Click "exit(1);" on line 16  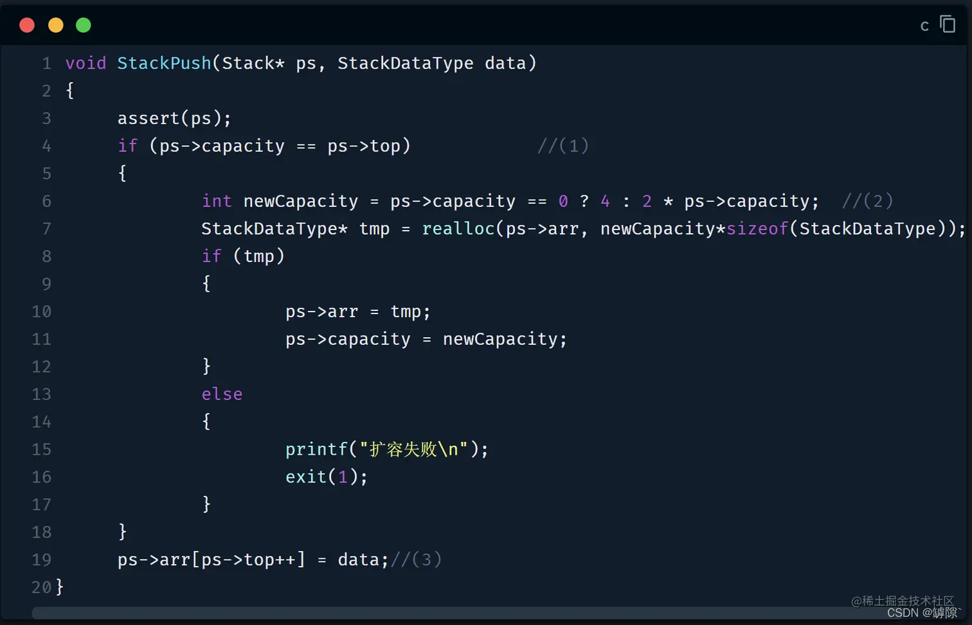pyautogui.click(x=327, y=477)
